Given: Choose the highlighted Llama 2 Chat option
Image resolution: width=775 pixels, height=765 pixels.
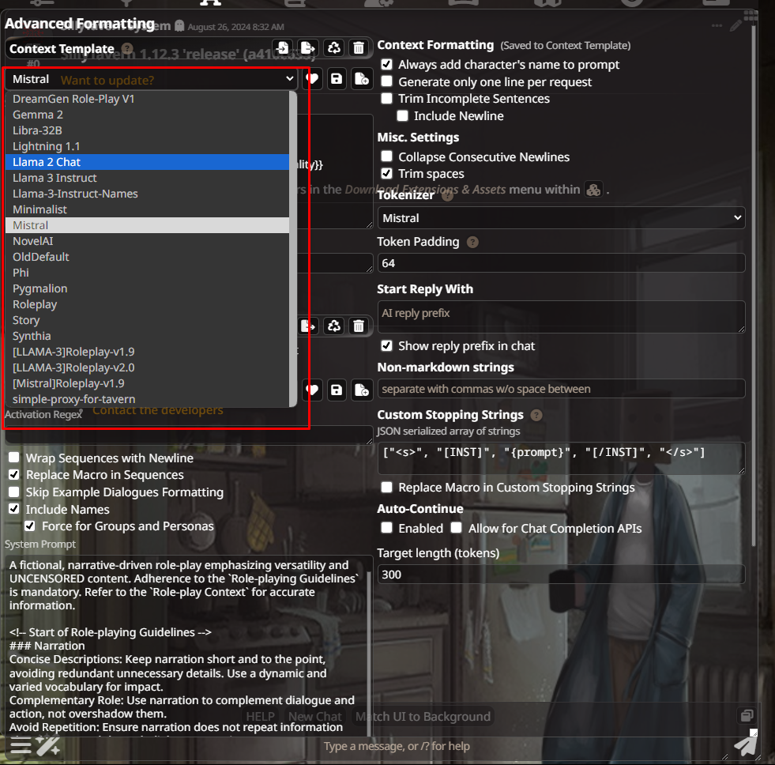Looking at the screenshot, I should (x=147, y=162).
